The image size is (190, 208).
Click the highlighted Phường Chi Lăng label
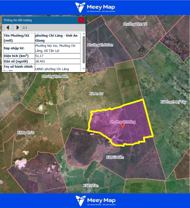123,122
